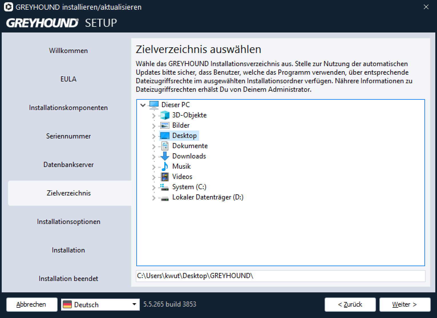437x318 pixels.
Task: Go to the Willkommen step
Action: click(68, 51)
